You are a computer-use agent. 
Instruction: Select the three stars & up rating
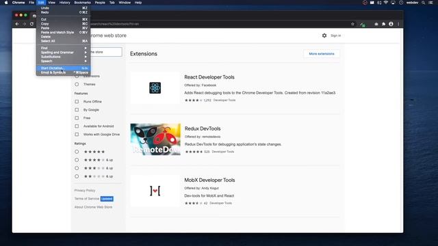point(77,168)
